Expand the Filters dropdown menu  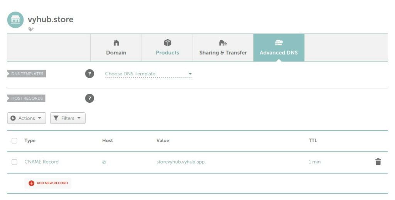(68, 118)
